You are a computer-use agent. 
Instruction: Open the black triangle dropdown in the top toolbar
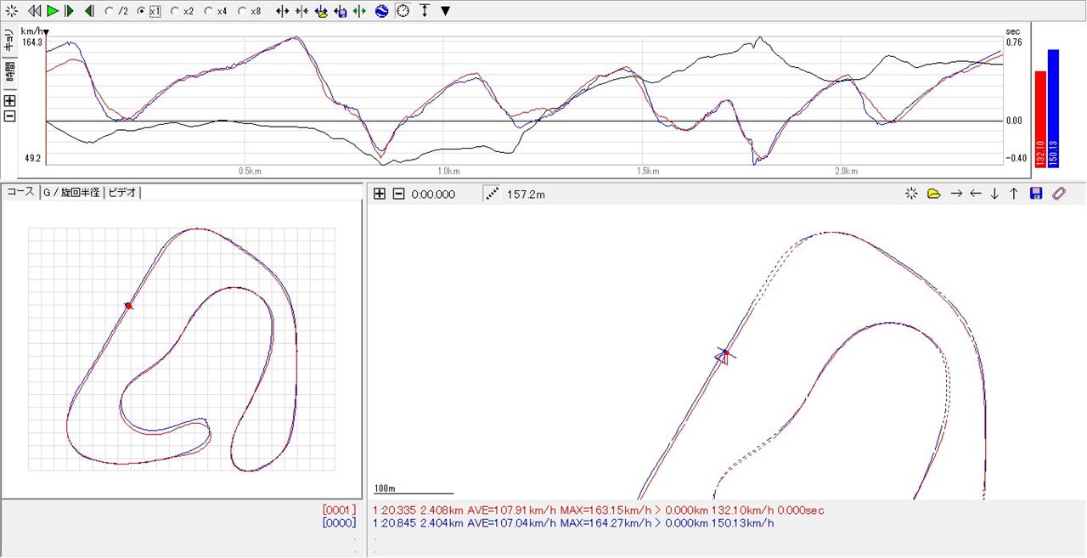click(x=445, y=11)
